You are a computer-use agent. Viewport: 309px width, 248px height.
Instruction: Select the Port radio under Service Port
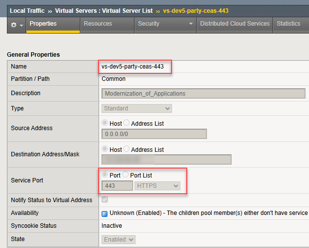(104, 176)
